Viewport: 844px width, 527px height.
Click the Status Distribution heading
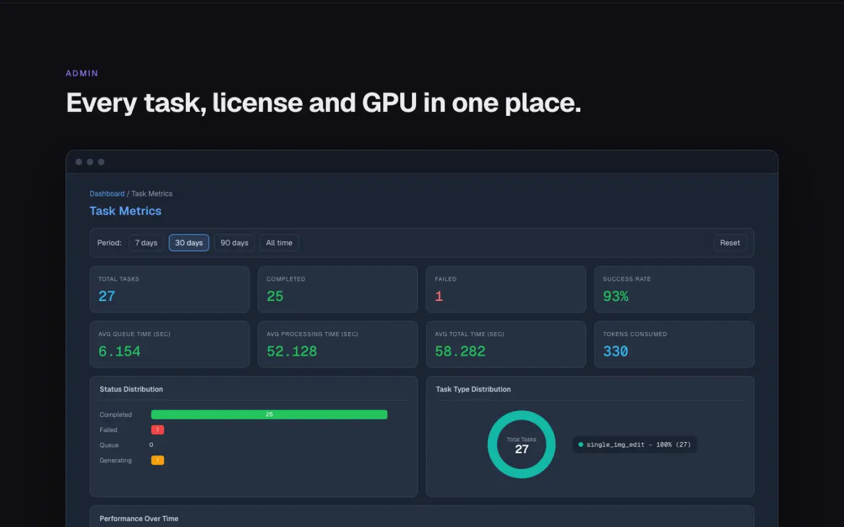click(x=131, y=389)
